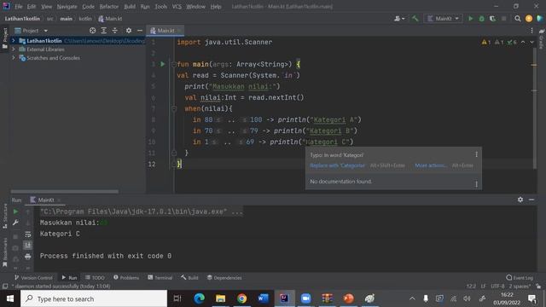Screen dimensions: 546x307
Task: Run with coverage using the shield icon
Action: click(x=493, y=19)
